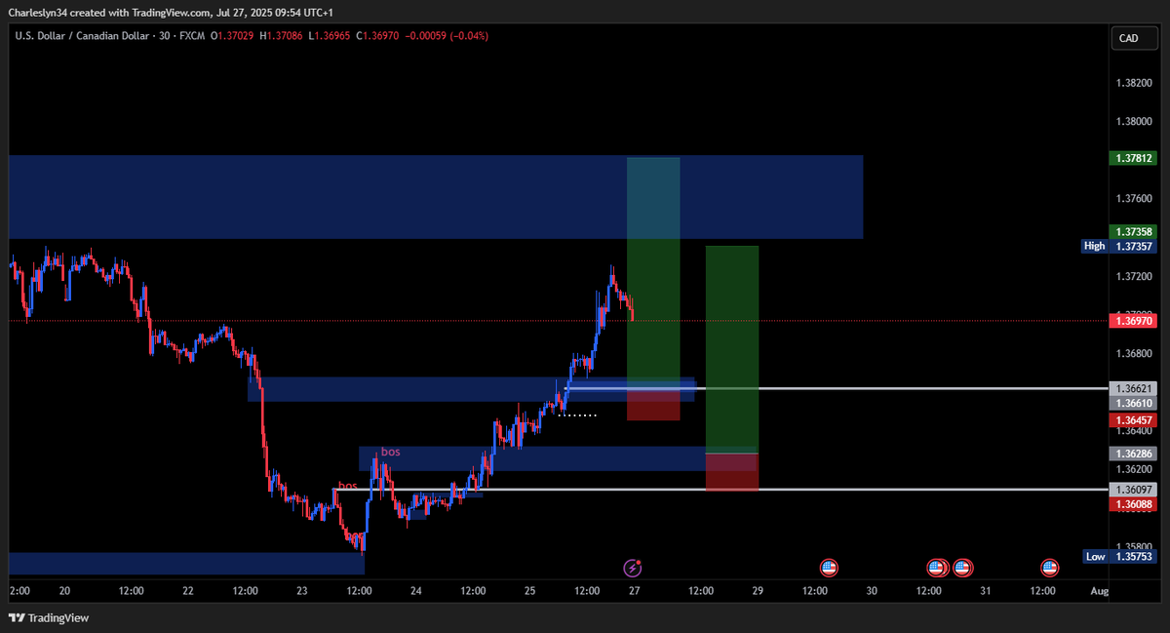Select the green 1.37358 price label

click(1132, 232)
